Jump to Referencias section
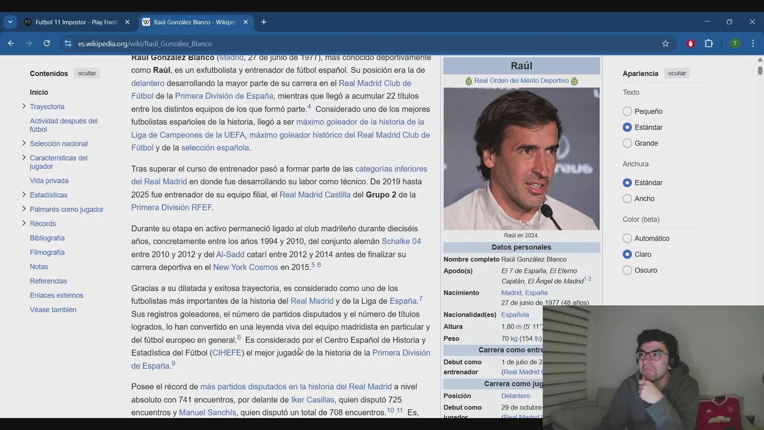This screenshot has height=430, width=764. pyautogui.click(x=48, y=281)
